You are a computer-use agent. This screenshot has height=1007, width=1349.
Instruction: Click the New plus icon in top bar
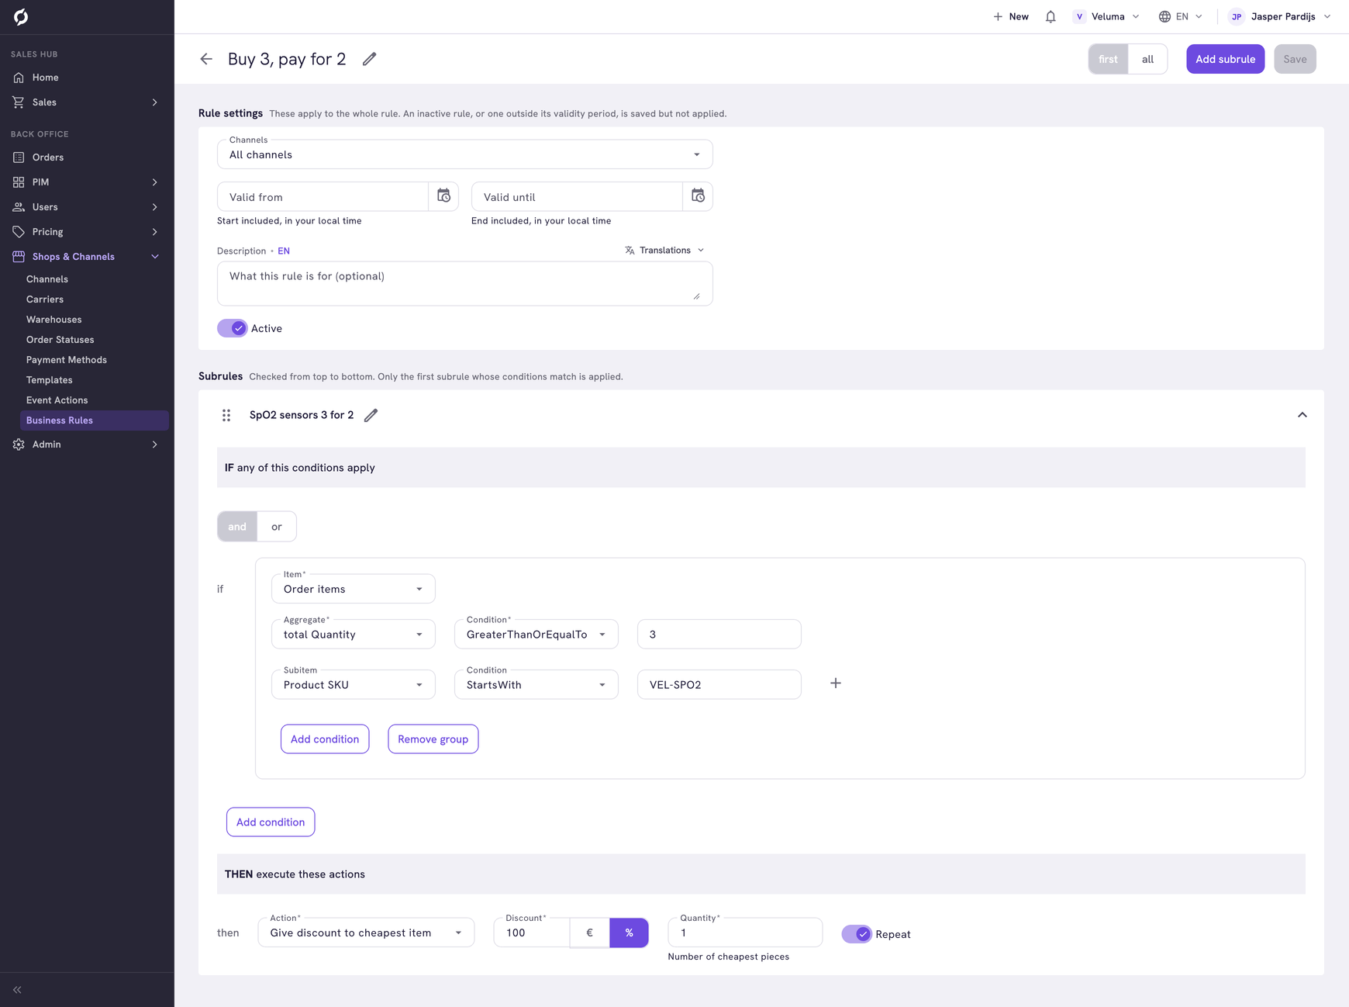(x=998, y=16)
